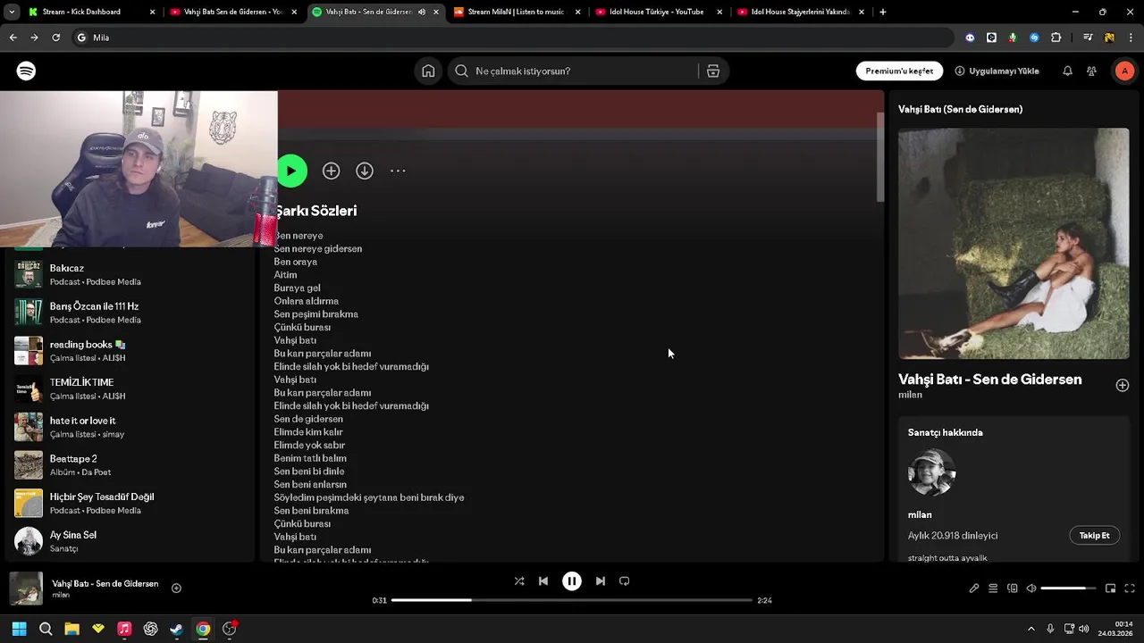Toggle lyrics view with microphone icon

[x=974, y=589]
